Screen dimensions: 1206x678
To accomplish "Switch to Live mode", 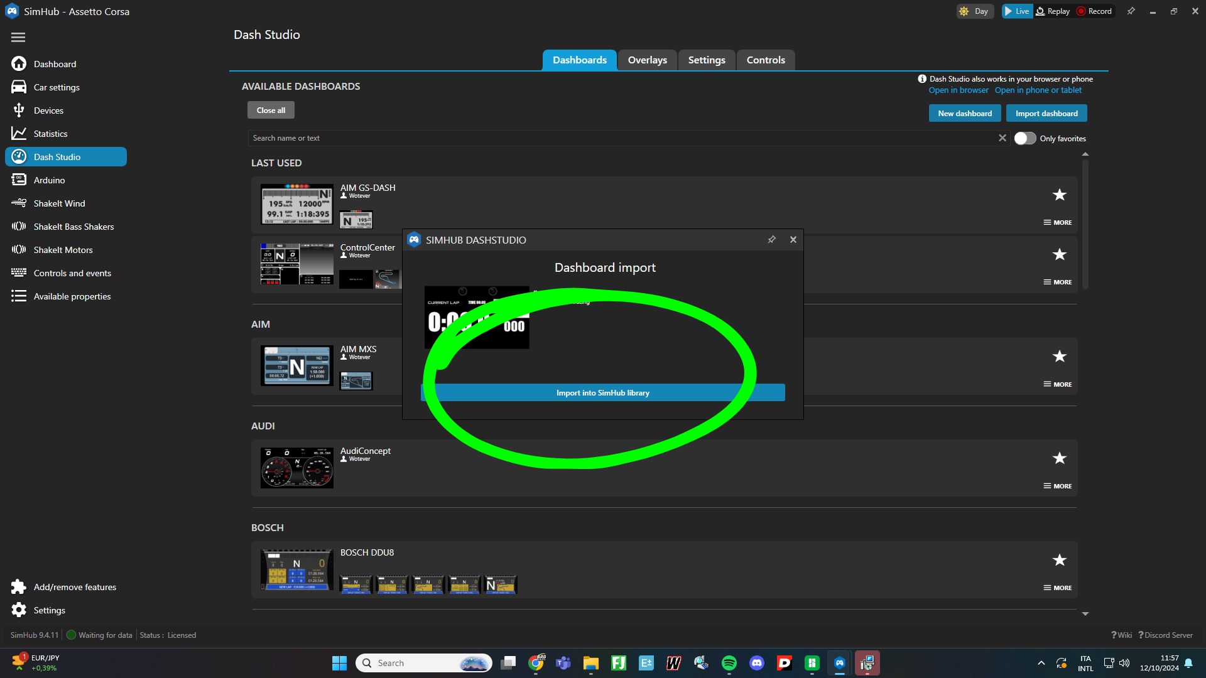I will click(x=1016, y=11).
